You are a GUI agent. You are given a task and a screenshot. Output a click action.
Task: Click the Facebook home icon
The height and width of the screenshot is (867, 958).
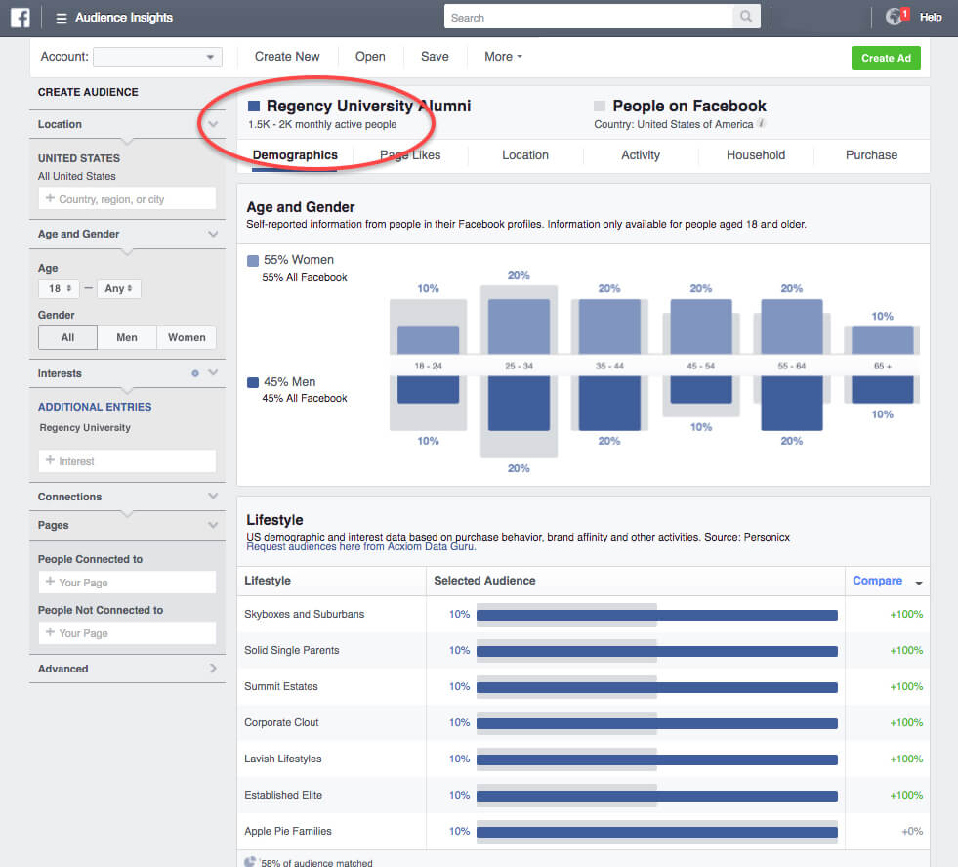(20, 17)
